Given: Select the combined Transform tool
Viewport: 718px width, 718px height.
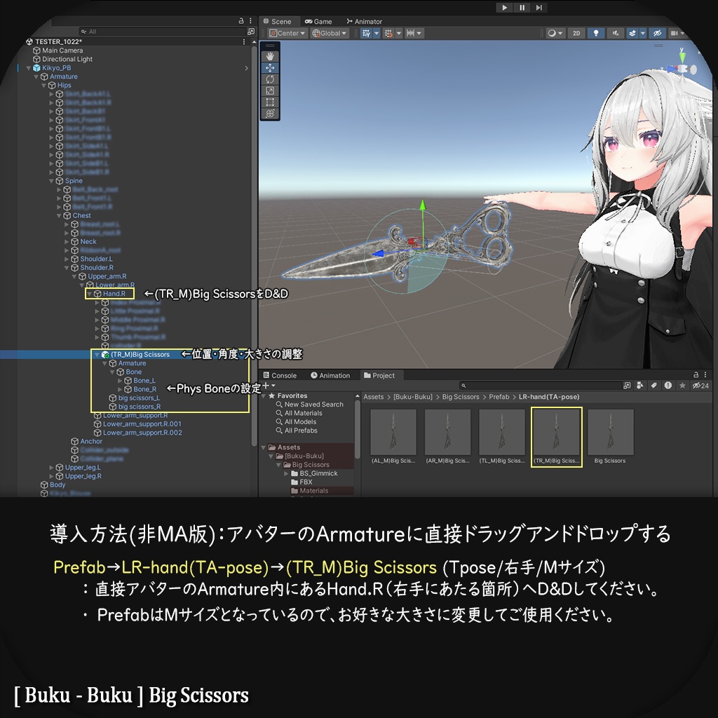Looking at the screenshot, I should point(271,113).
